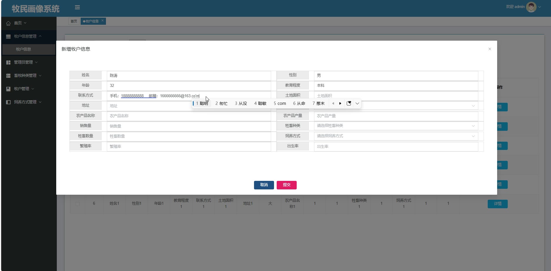Click the 联系方式 input field

pyautogui.click(x=189, y=96)
